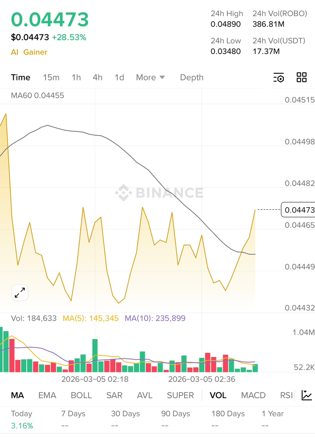Tap the MA(5): 145,345 legend
Screen dimensions: 315x438
coord(91,318)
